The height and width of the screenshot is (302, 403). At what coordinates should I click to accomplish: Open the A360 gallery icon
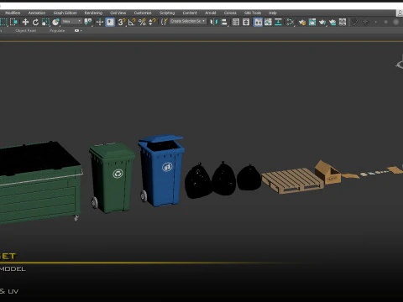coord(343,22)
